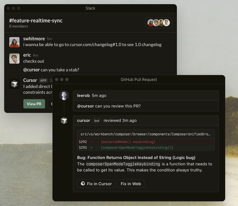Open eric's avatar in Slack message
The width and height of the screenshot is (238, 206).
tap(14, 59)
